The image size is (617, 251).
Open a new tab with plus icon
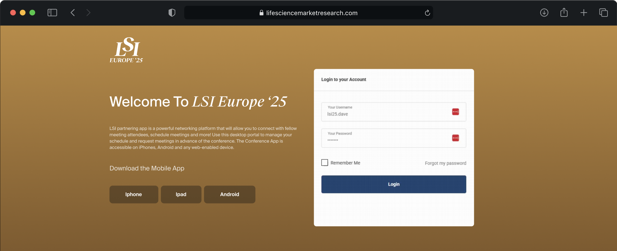click(584, 13)
